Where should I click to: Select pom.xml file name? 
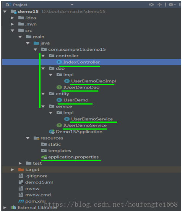(x=35, y=201)
